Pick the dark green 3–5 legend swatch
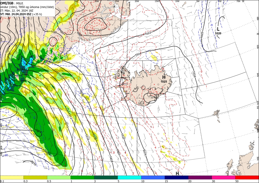 tap(106, 177)
